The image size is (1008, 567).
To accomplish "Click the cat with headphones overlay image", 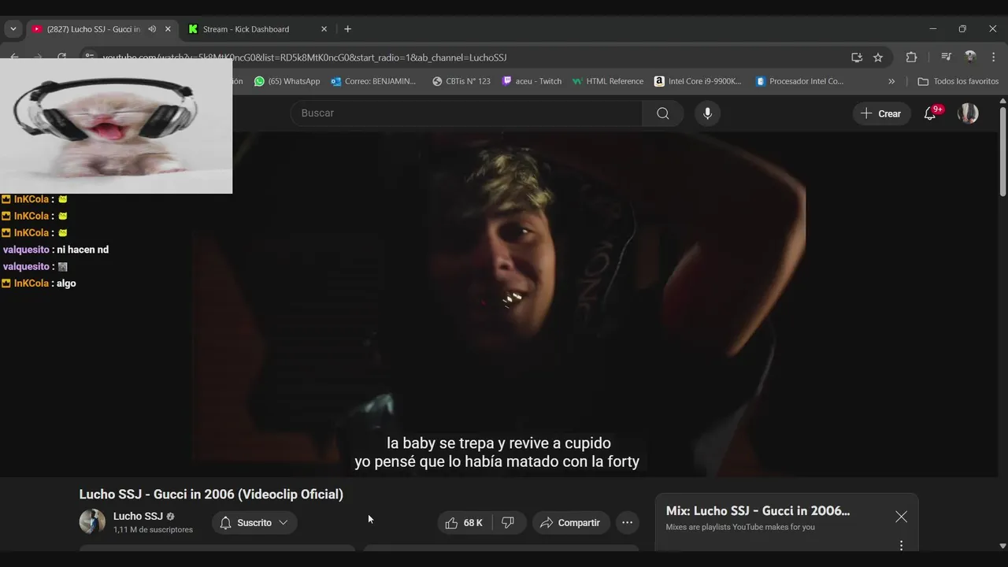I will [116, 126].
